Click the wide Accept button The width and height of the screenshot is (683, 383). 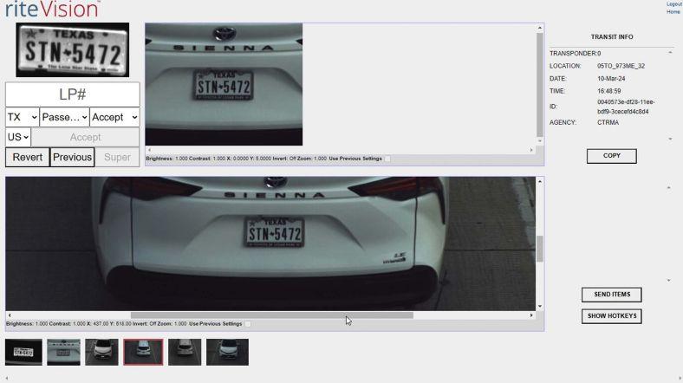tap(85, 137)
